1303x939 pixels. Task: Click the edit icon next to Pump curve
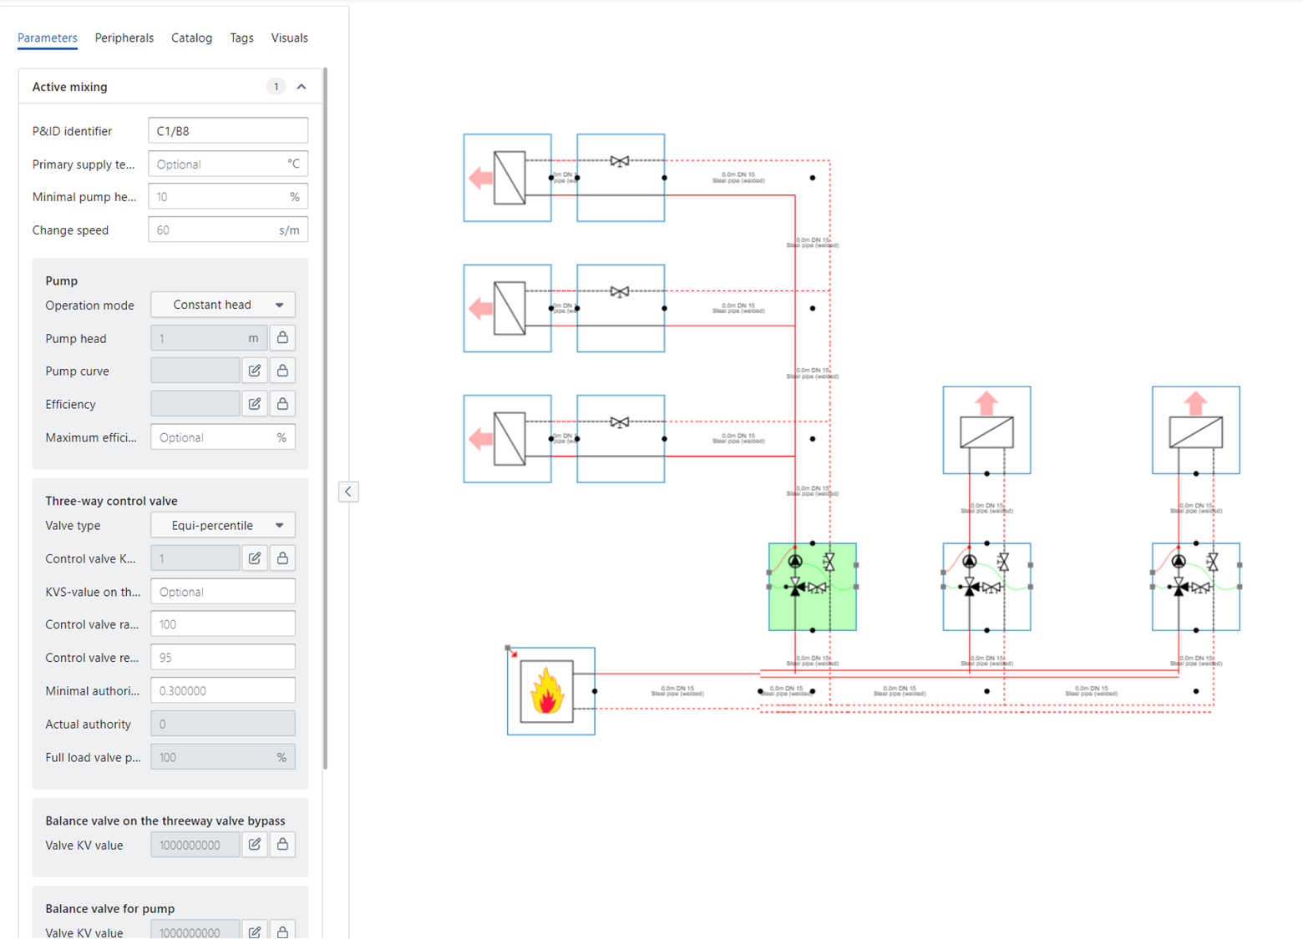(x=255, y=371)
